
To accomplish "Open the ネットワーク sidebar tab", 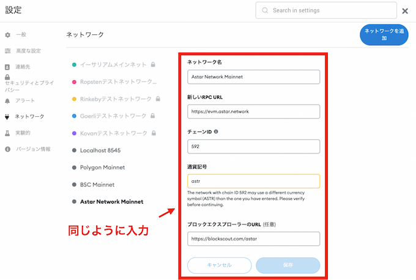I will tap(29, 117).
